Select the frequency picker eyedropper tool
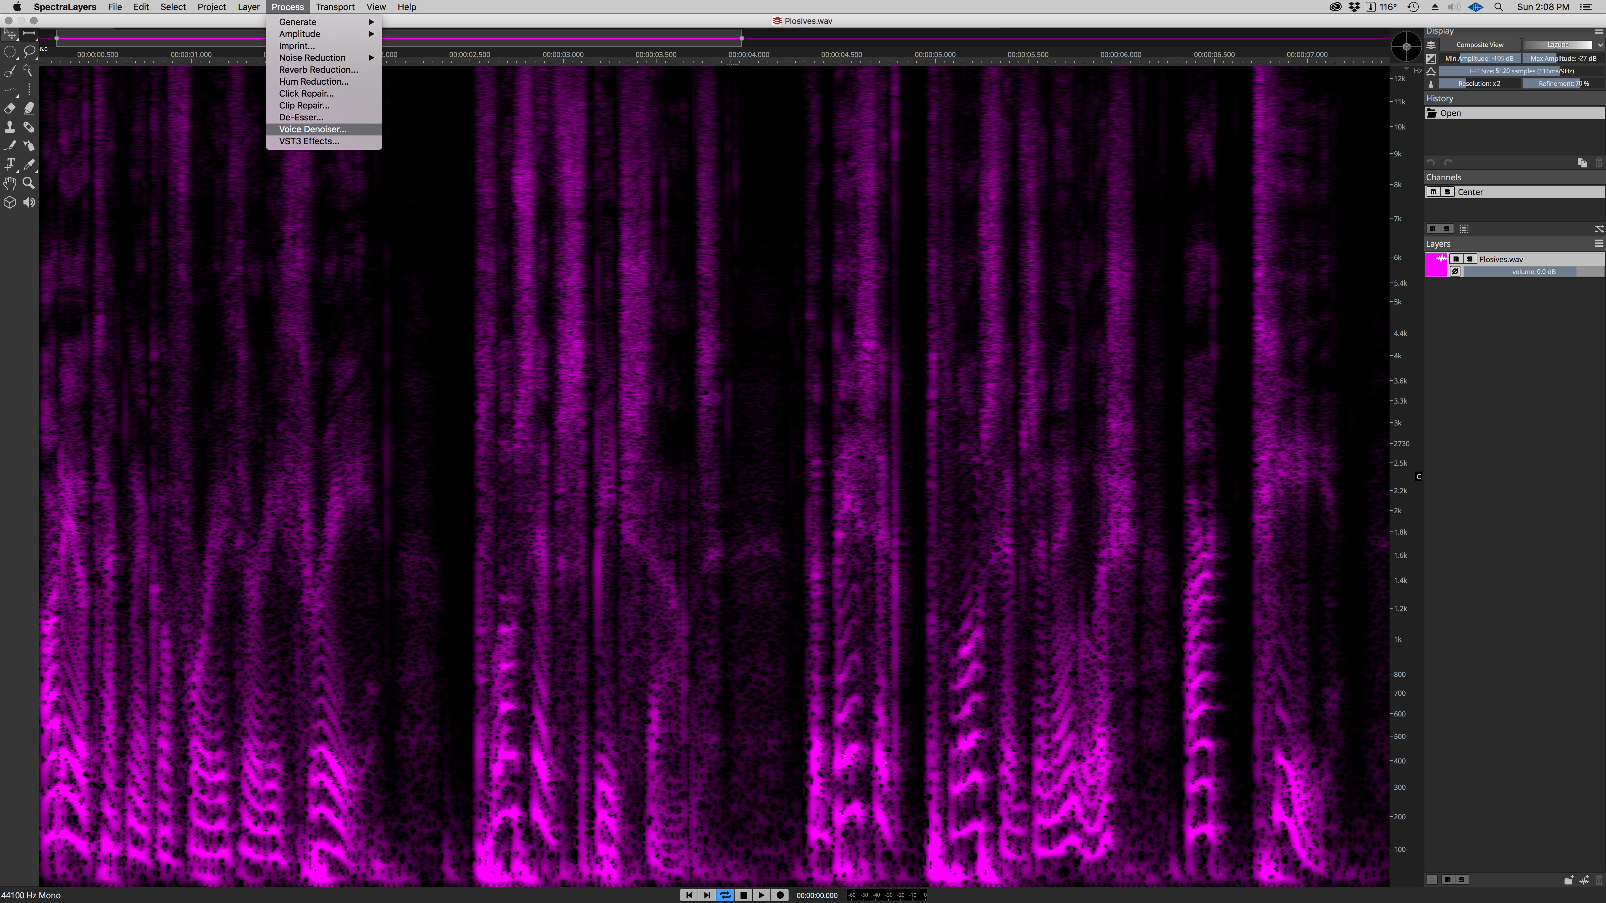The image size is (1606, 903). (29, 164)
